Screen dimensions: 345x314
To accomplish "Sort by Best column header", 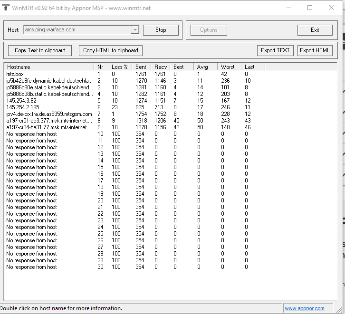I will pos(182,67).
